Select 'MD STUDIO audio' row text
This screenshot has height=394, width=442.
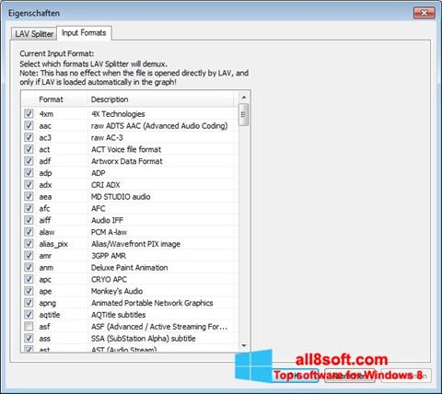click(121, 197)
